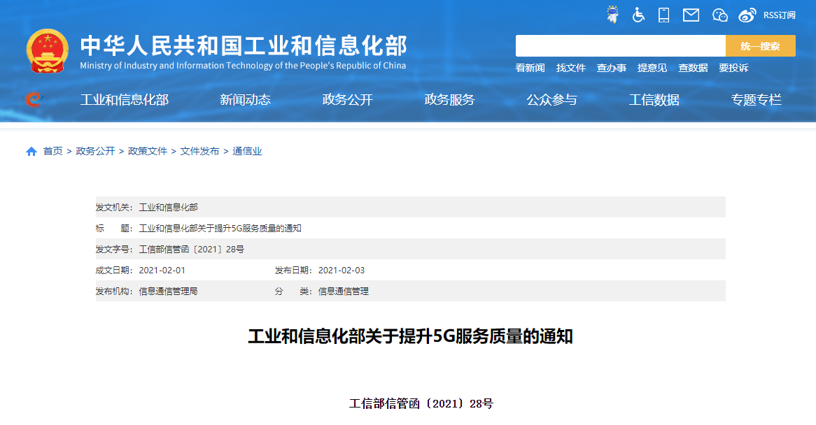Click the 找文件 quick link
Image resolution: width=816 pixels, height=425 pixels.
[x=570, y=68]
